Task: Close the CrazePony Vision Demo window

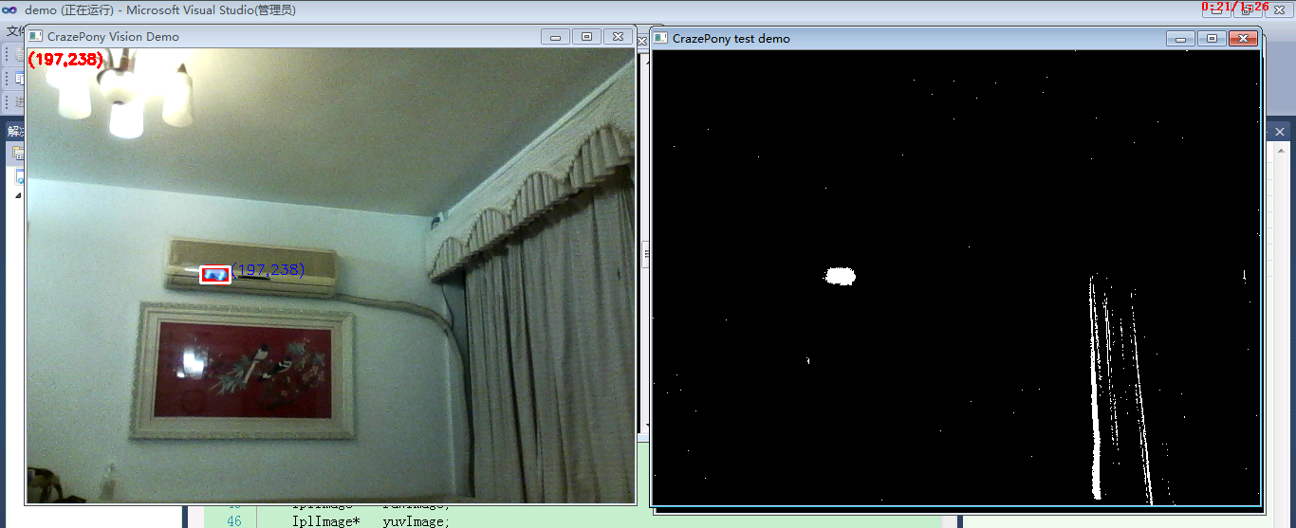Action: point(619,37)
